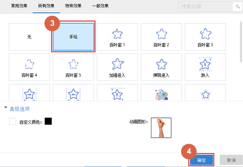Enable the 自定义颜色 checkbox

click(13, 122)
